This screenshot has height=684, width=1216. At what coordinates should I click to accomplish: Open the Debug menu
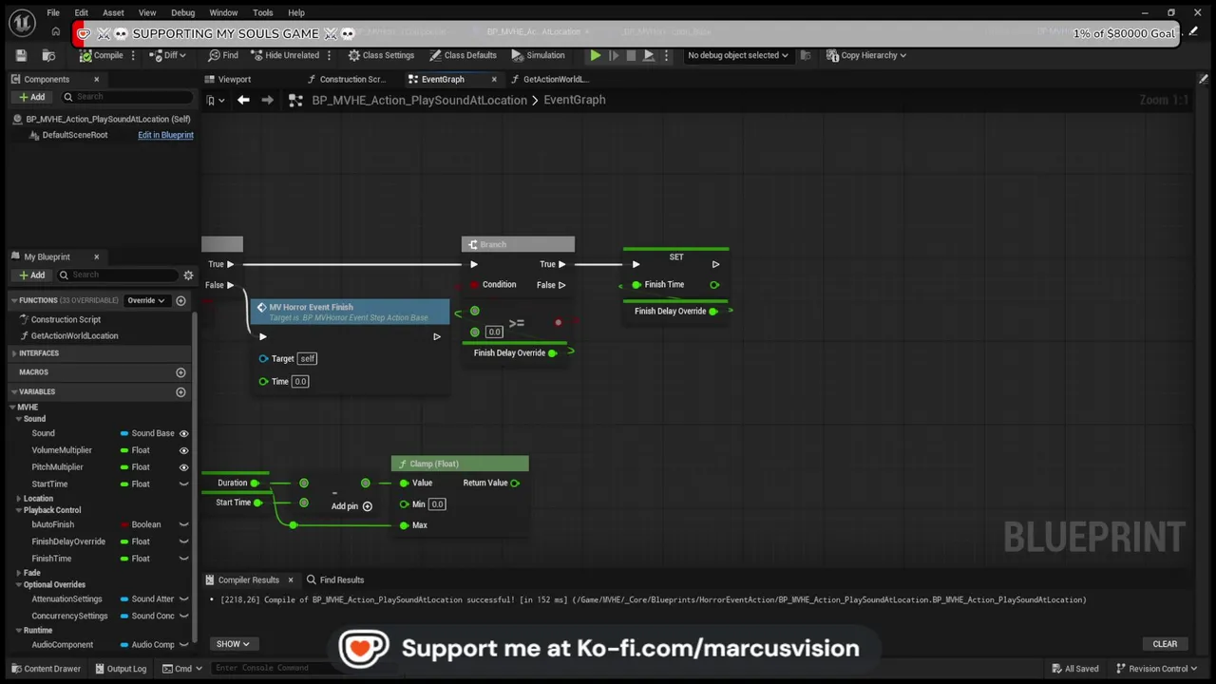(x=183, y=12)
